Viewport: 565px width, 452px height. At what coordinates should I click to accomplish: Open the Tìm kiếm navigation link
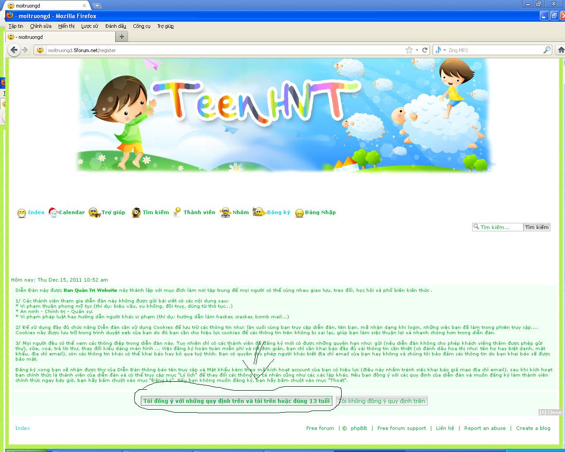click(156, 212)
